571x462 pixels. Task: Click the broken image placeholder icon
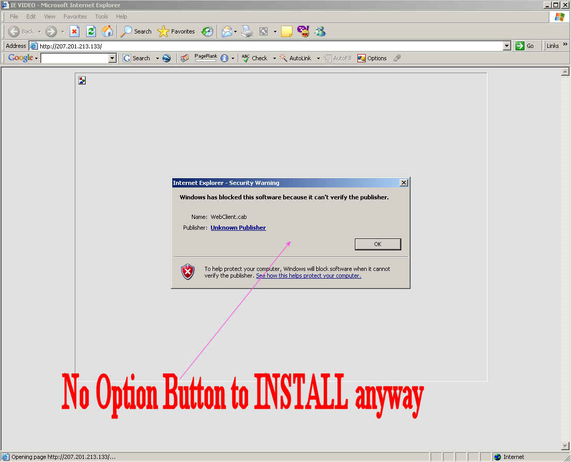82,80
